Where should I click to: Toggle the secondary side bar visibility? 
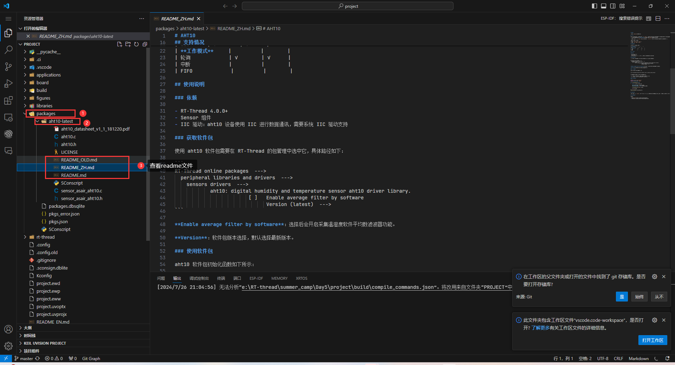pos(613,6)
